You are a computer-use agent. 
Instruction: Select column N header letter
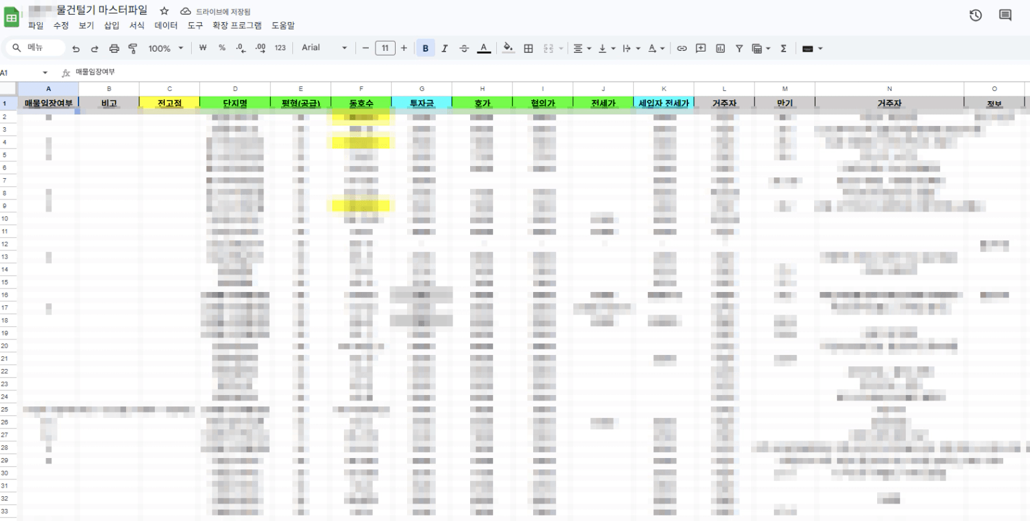click(889, 89)
